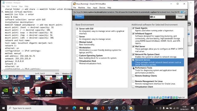Click 'Ln 61, Col 21' in Notepad status bar

tap(40, 73)
